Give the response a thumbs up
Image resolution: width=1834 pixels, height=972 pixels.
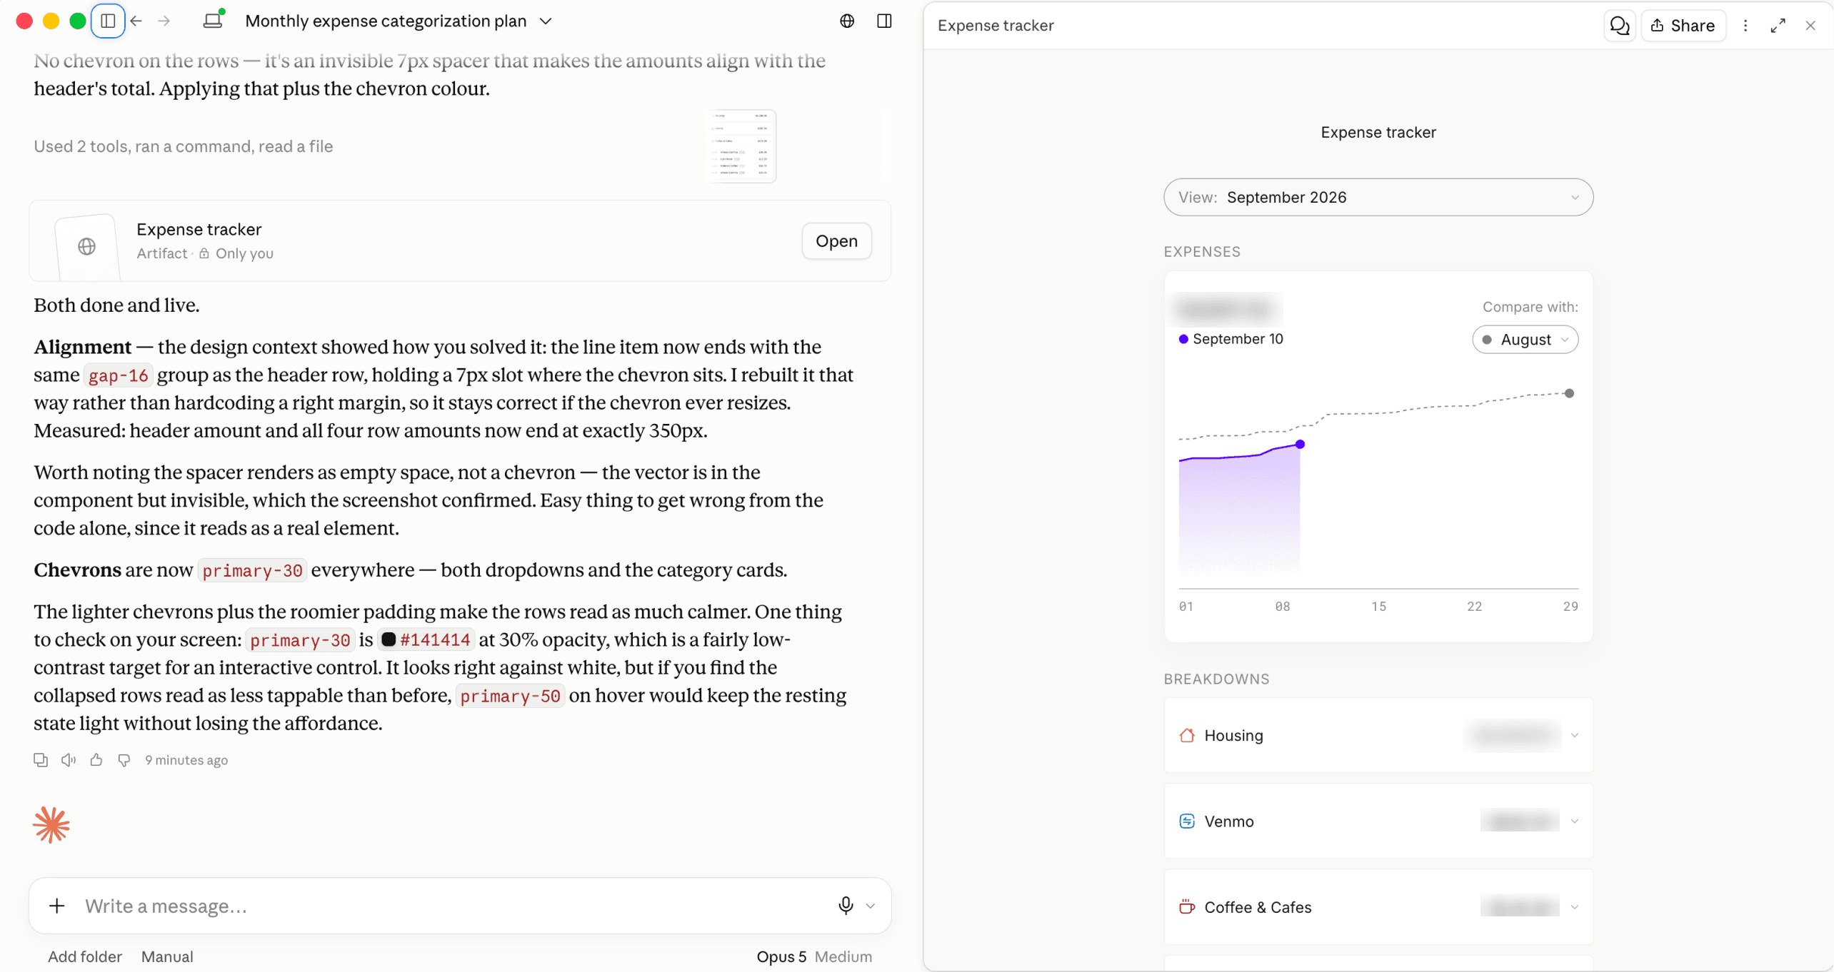(96, 760)
